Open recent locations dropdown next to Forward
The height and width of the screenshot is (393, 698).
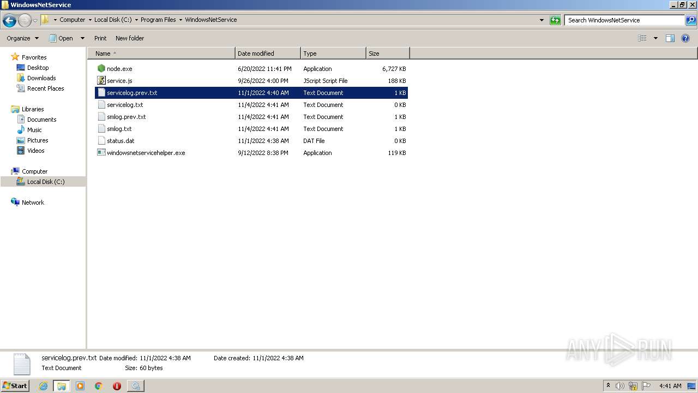coord(35,21)
